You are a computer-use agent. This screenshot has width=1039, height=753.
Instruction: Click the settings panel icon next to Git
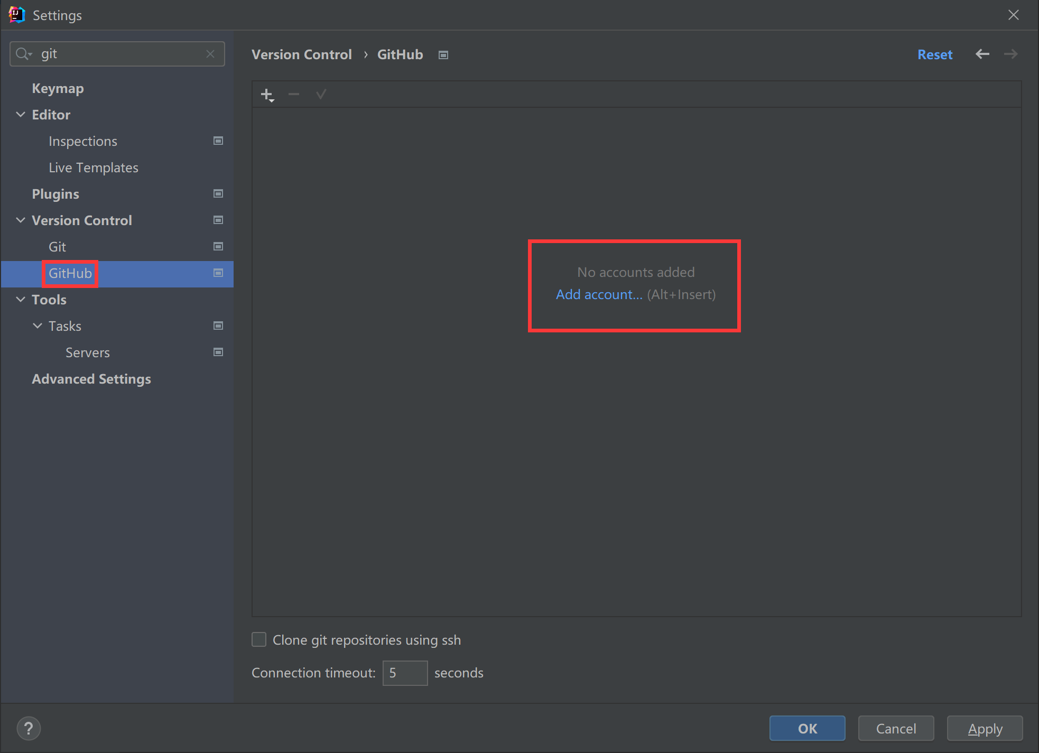click(x=219, y=246)
